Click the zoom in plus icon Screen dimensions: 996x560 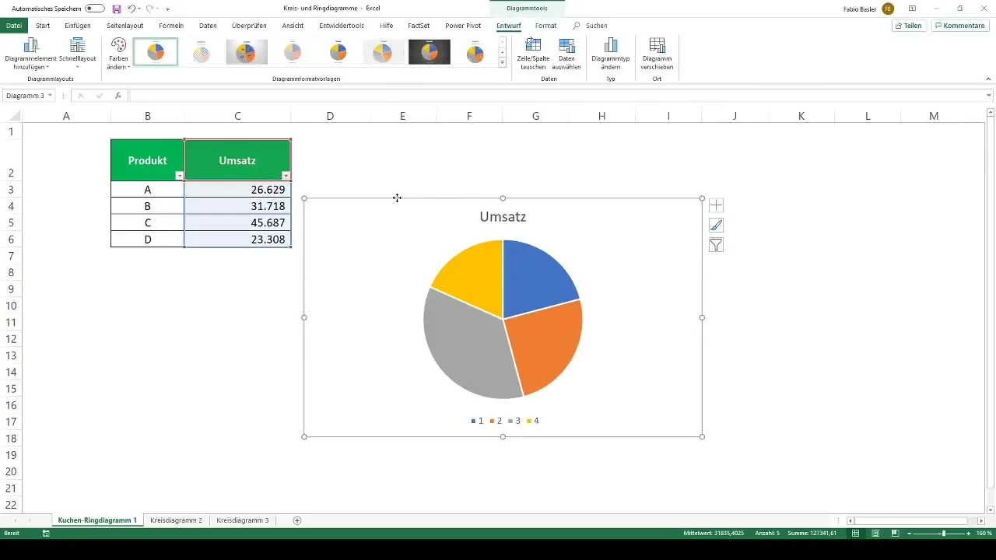[x=969, y=534]
